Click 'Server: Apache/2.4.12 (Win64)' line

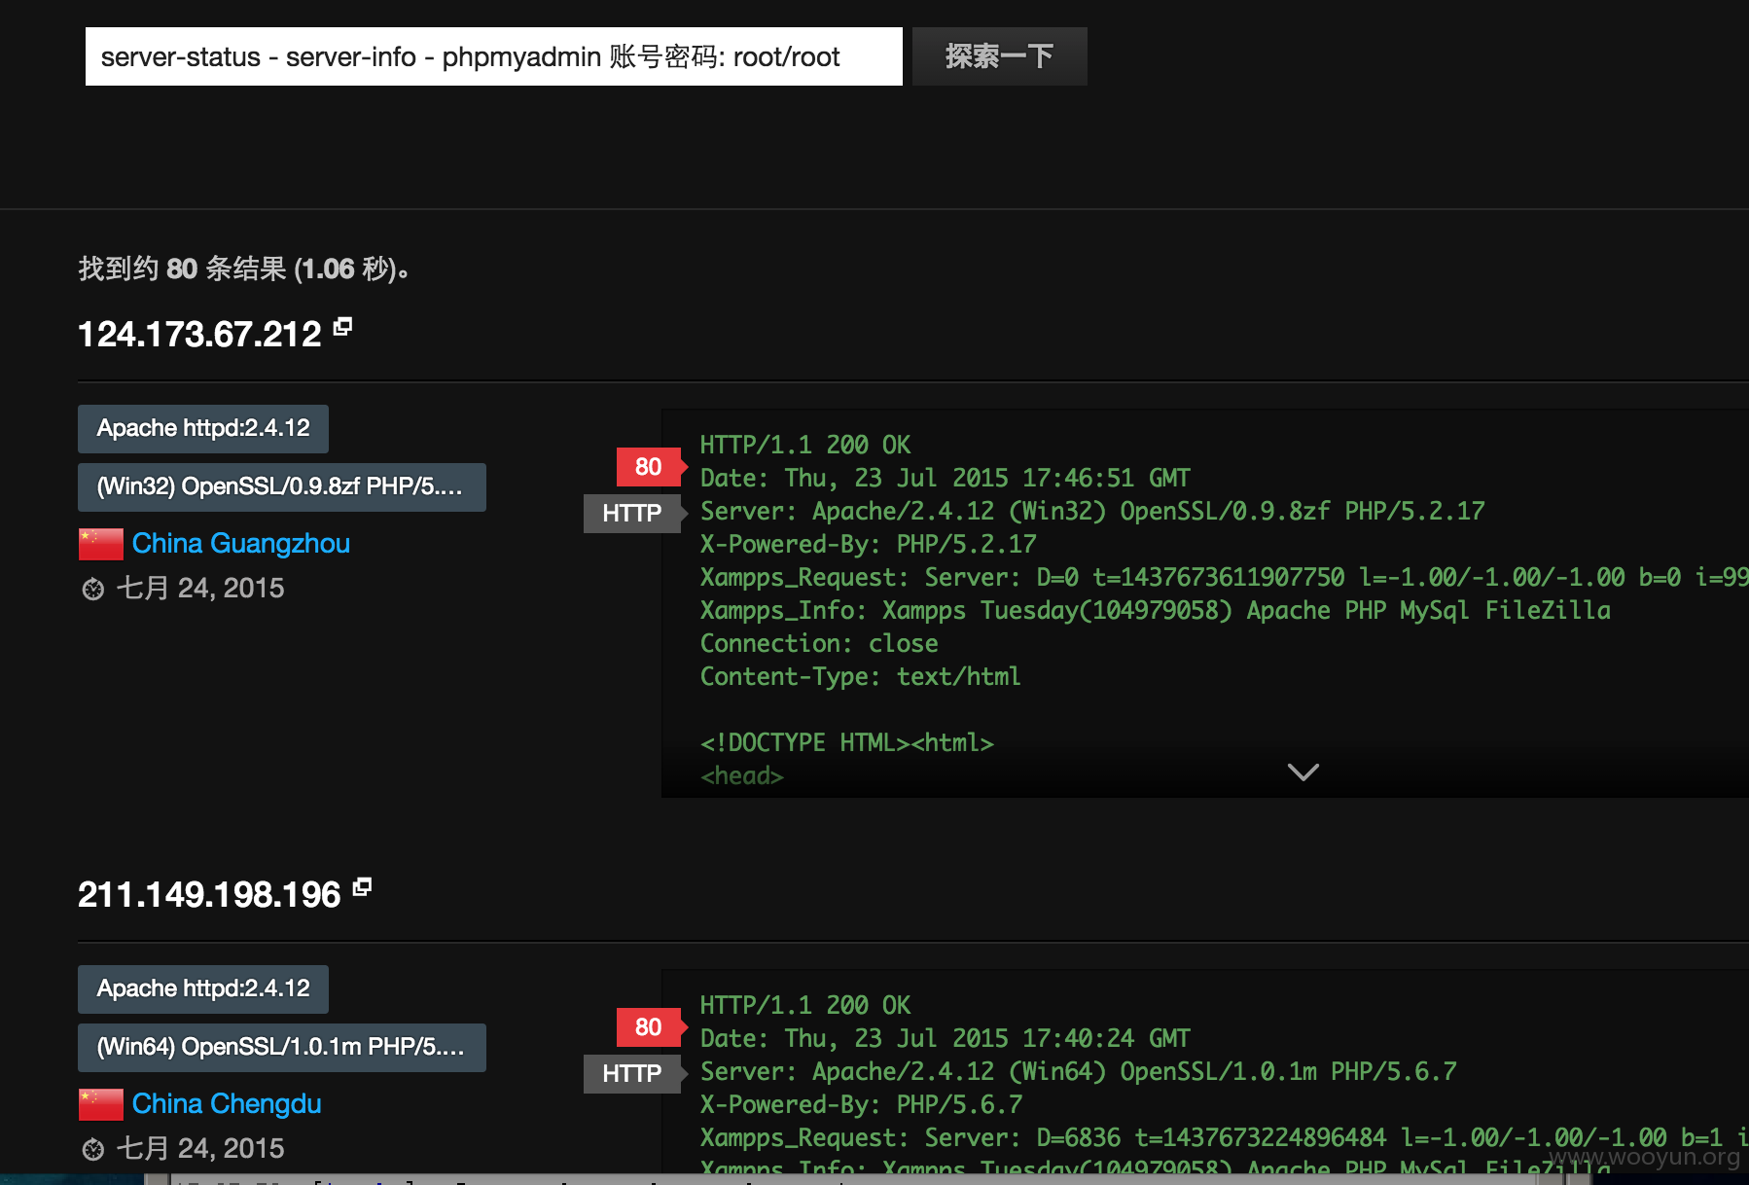(x=1079, y=1072)
